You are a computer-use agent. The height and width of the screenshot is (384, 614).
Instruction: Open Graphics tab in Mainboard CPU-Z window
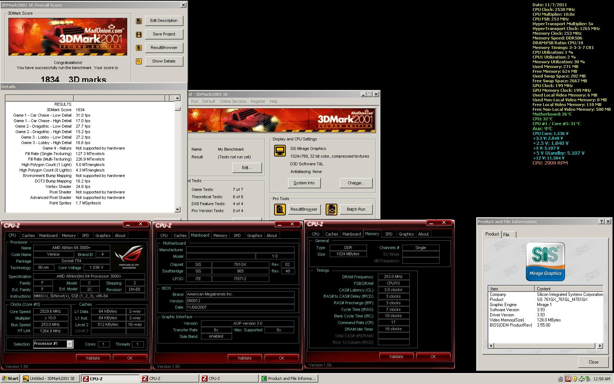click(x=254, y=236)
